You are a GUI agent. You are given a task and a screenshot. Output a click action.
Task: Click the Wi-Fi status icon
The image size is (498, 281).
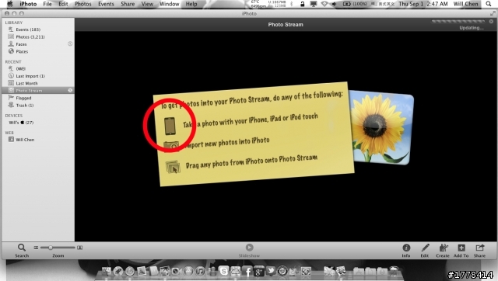coord(324,4)
